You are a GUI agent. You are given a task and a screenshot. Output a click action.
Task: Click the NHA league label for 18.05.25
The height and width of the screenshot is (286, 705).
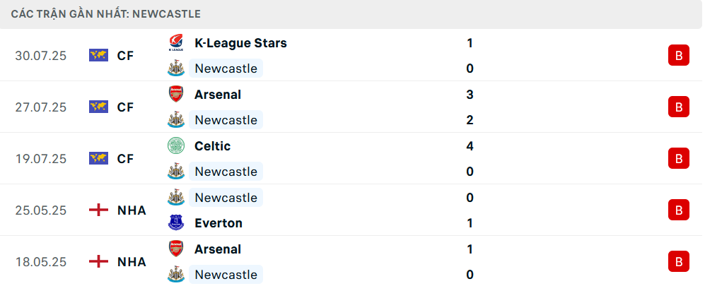(132, 262)
